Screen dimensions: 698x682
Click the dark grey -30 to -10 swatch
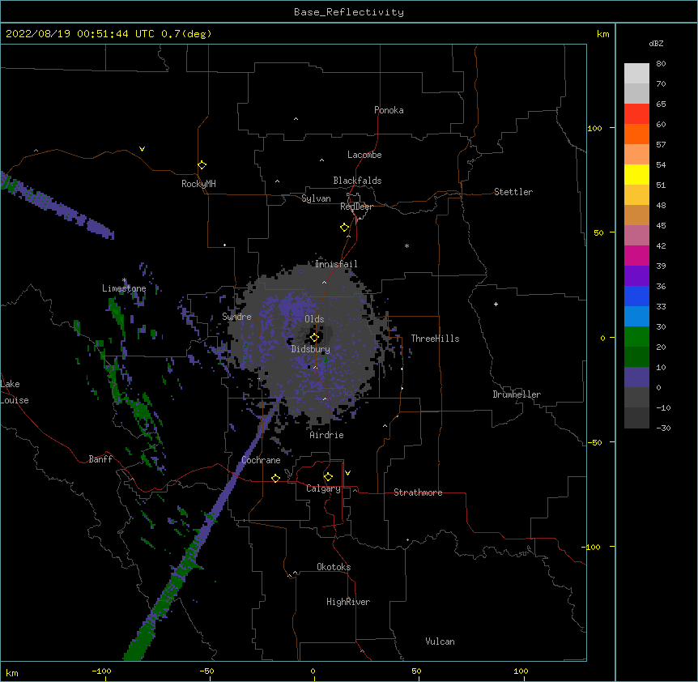tap(636, 418)
